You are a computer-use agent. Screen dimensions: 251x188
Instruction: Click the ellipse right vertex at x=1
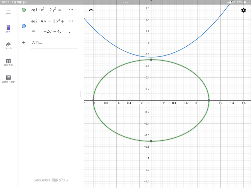click(x=209, y=100)
